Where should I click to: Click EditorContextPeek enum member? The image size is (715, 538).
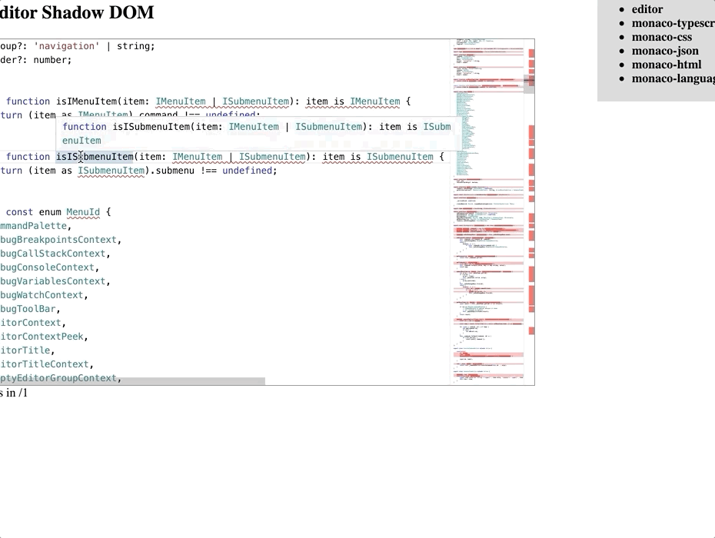click(x=42, y=337)
